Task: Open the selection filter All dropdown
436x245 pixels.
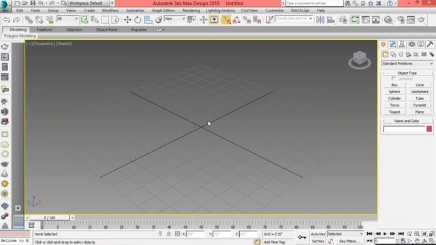Action: [67, 18]
